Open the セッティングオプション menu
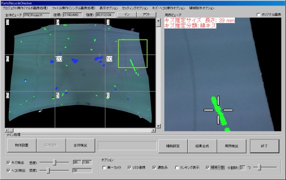The width and height of the screenshot is (286, 180). 135,8
